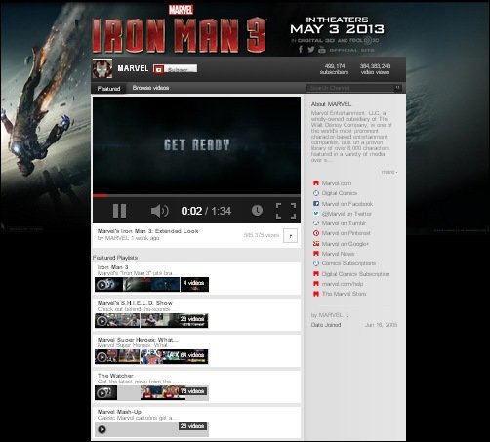Click the red video progress bar
This screenshot has height=442, width=490.
[100, 195]
